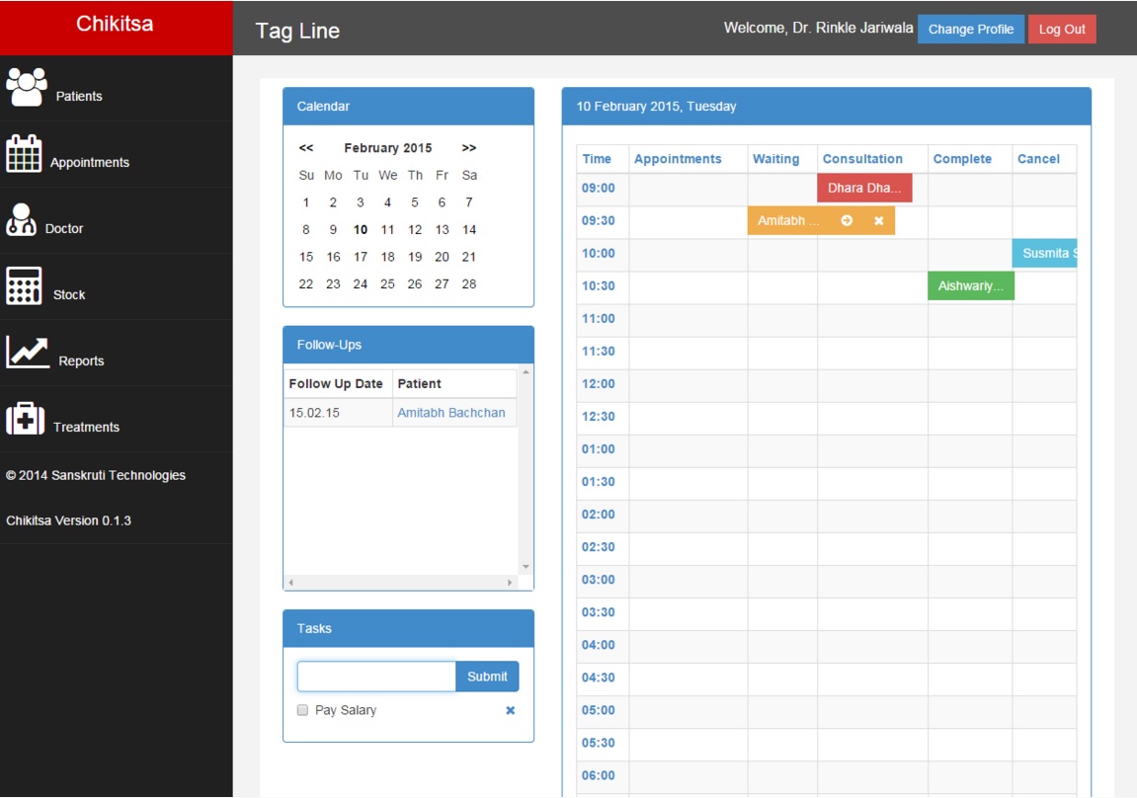Click the 04:30 time slot label
This screenshot has height=798, width=1137.
point(599,677)
